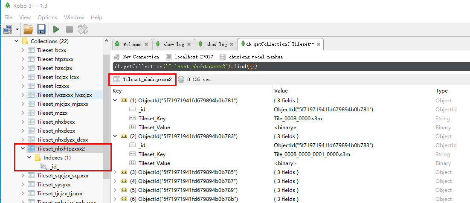Close the Welcome tab
The height and width of the screenshot is (203, 470).
(146, 44)
